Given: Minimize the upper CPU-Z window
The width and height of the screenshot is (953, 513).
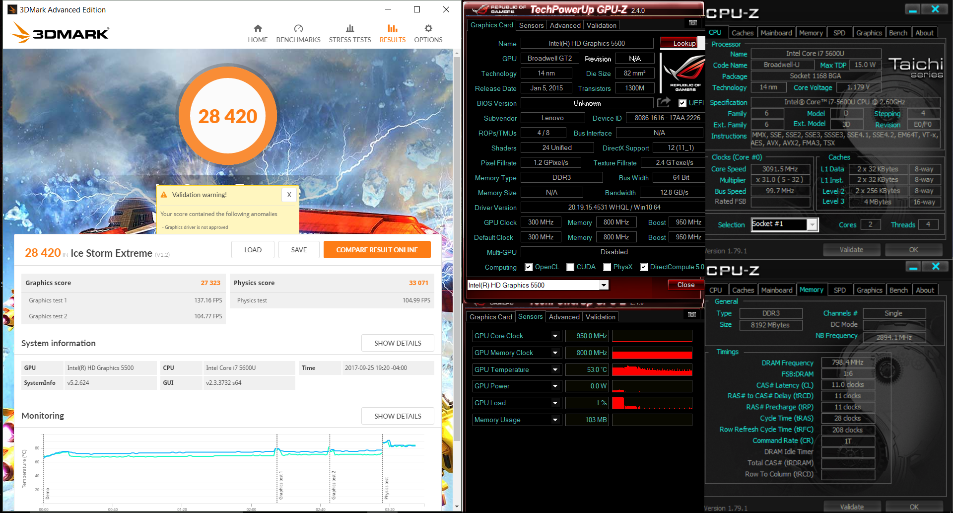Looking at the screenshot, I should tap(913, 9).
